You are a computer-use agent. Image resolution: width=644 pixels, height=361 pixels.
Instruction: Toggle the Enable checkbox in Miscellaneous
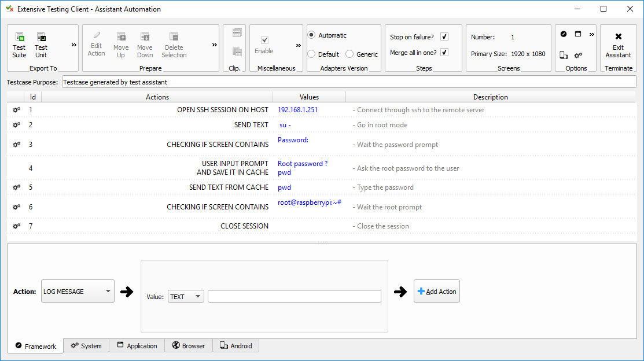[x=264, y=40]
